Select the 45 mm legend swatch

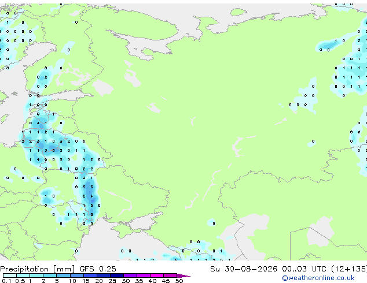[x=170, y=275]
